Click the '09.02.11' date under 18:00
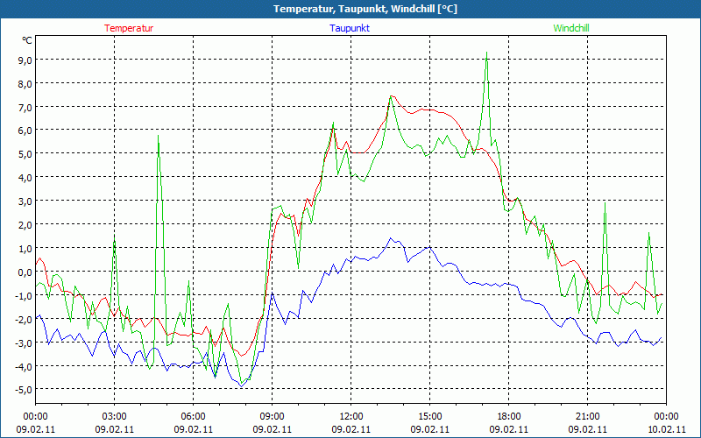 pyautogui.click(x=509, y=429)
